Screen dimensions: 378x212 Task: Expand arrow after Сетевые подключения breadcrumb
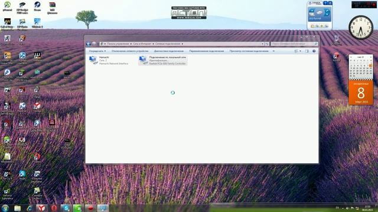(183, 44)
